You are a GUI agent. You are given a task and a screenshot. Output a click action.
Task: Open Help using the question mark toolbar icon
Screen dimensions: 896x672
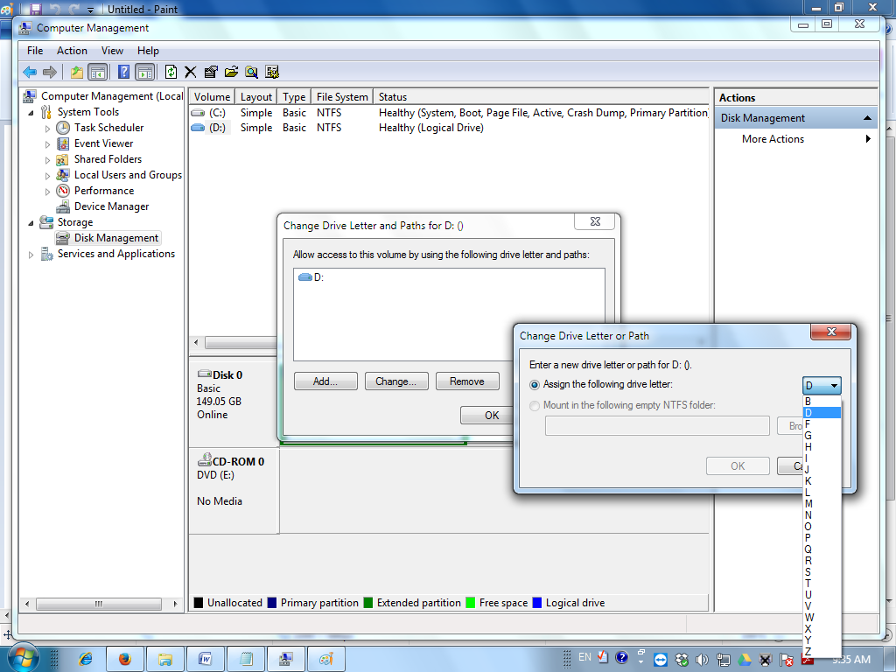point(123,72)
